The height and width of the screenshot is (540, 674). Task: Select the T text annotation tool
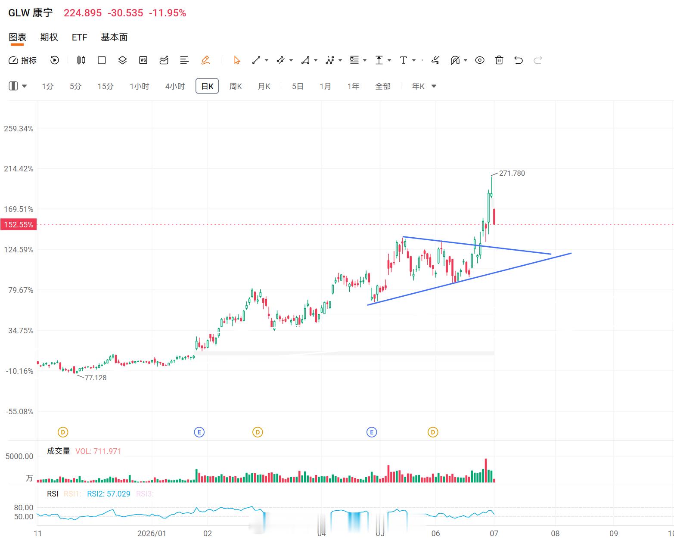tap(404, 60)
